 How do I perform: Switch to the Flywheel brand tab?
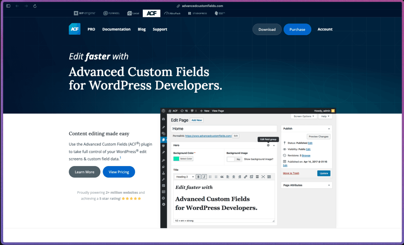111,13
